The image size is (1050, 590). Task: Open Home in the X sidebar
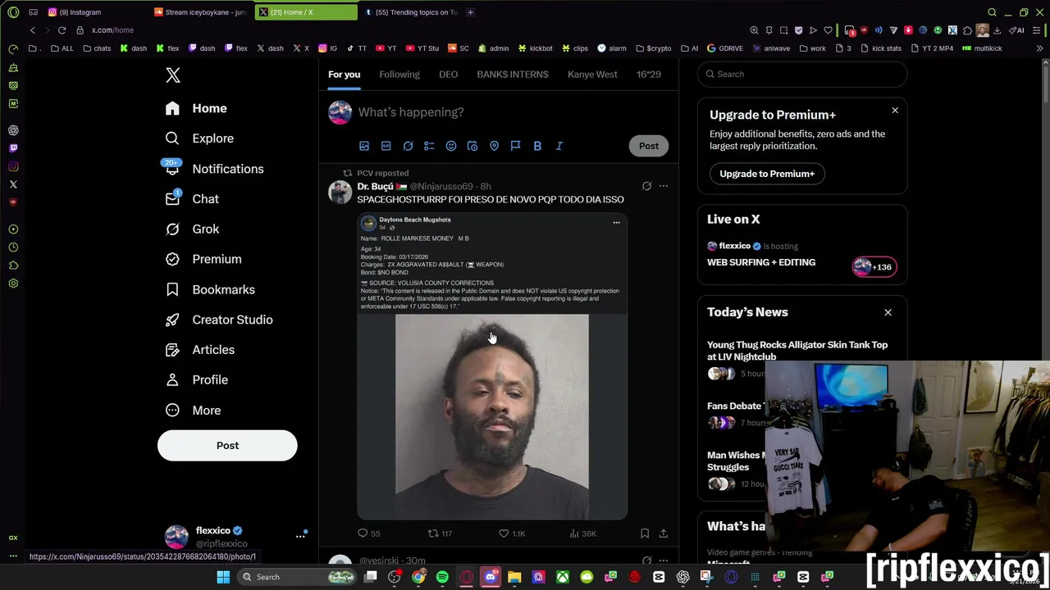pyautogui.click(x=196, y=108)
